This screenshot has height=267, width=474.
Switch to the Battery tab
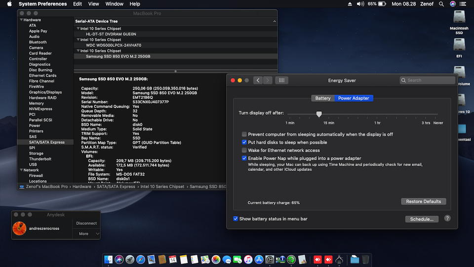pyautogui.click(x=323, y=98)
